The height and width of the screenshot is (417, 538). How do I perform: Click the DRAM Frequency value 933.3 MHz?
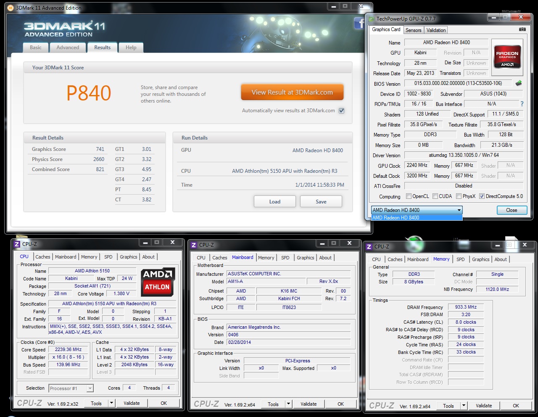tap(466, 307)
